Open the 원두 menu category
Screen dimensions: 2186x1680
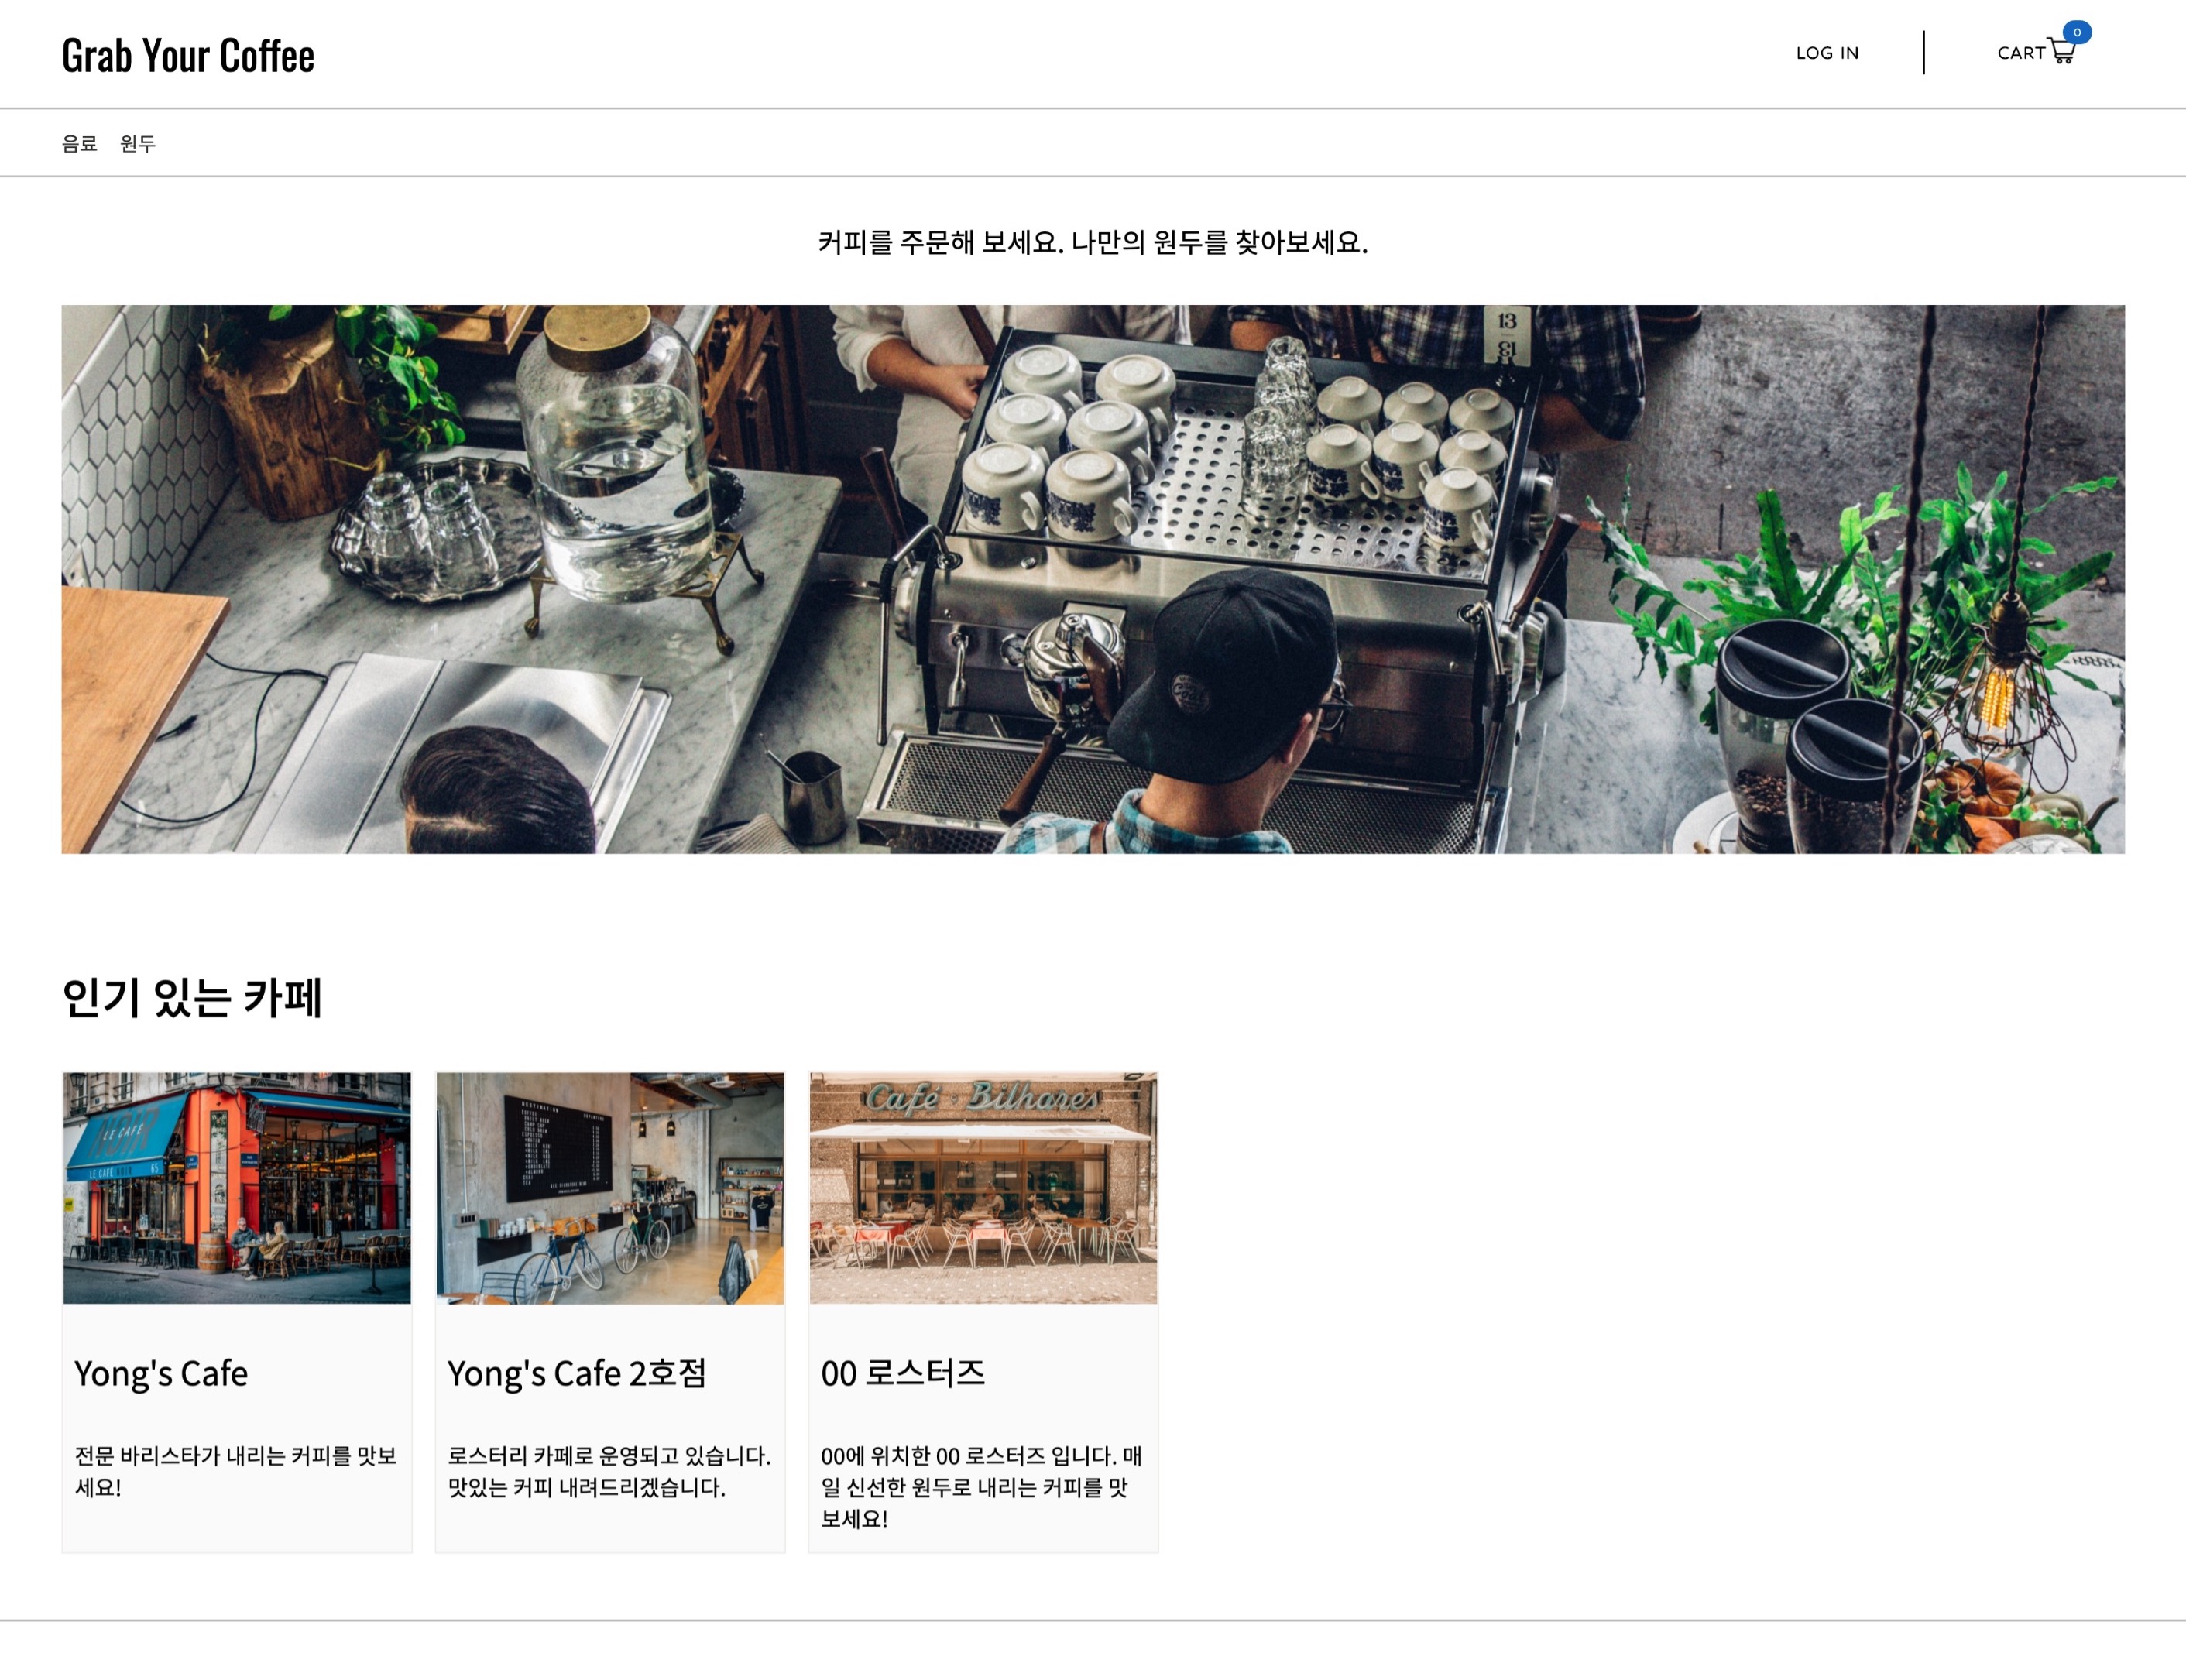coord(138,143)
